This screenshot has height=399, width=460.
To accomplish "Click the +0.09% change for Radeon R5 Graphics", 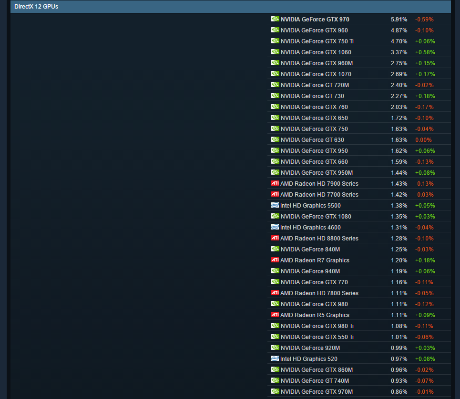I will point(425,315).
